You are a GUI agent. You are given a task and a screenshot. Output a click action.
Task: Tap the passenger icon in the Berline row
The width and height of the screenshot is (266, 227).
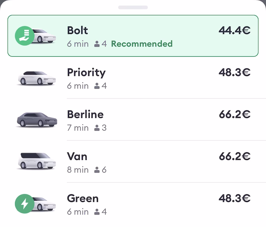[97, 128]
